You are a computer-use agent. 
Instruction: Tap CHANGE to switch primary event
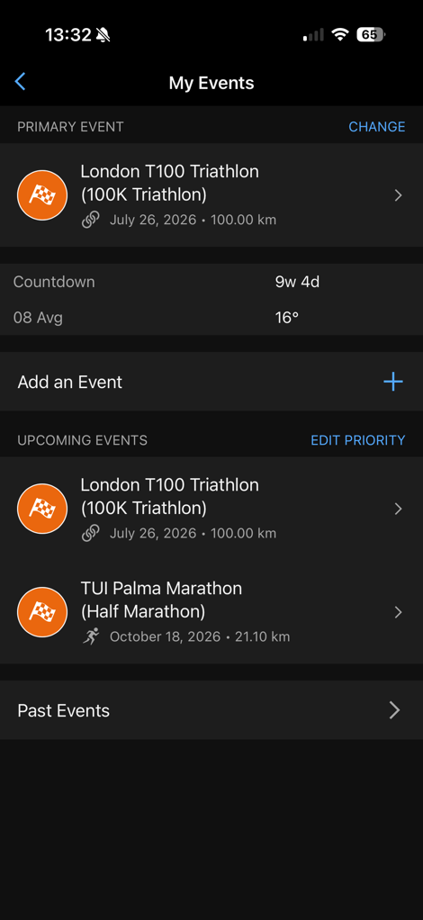[377, 127]
